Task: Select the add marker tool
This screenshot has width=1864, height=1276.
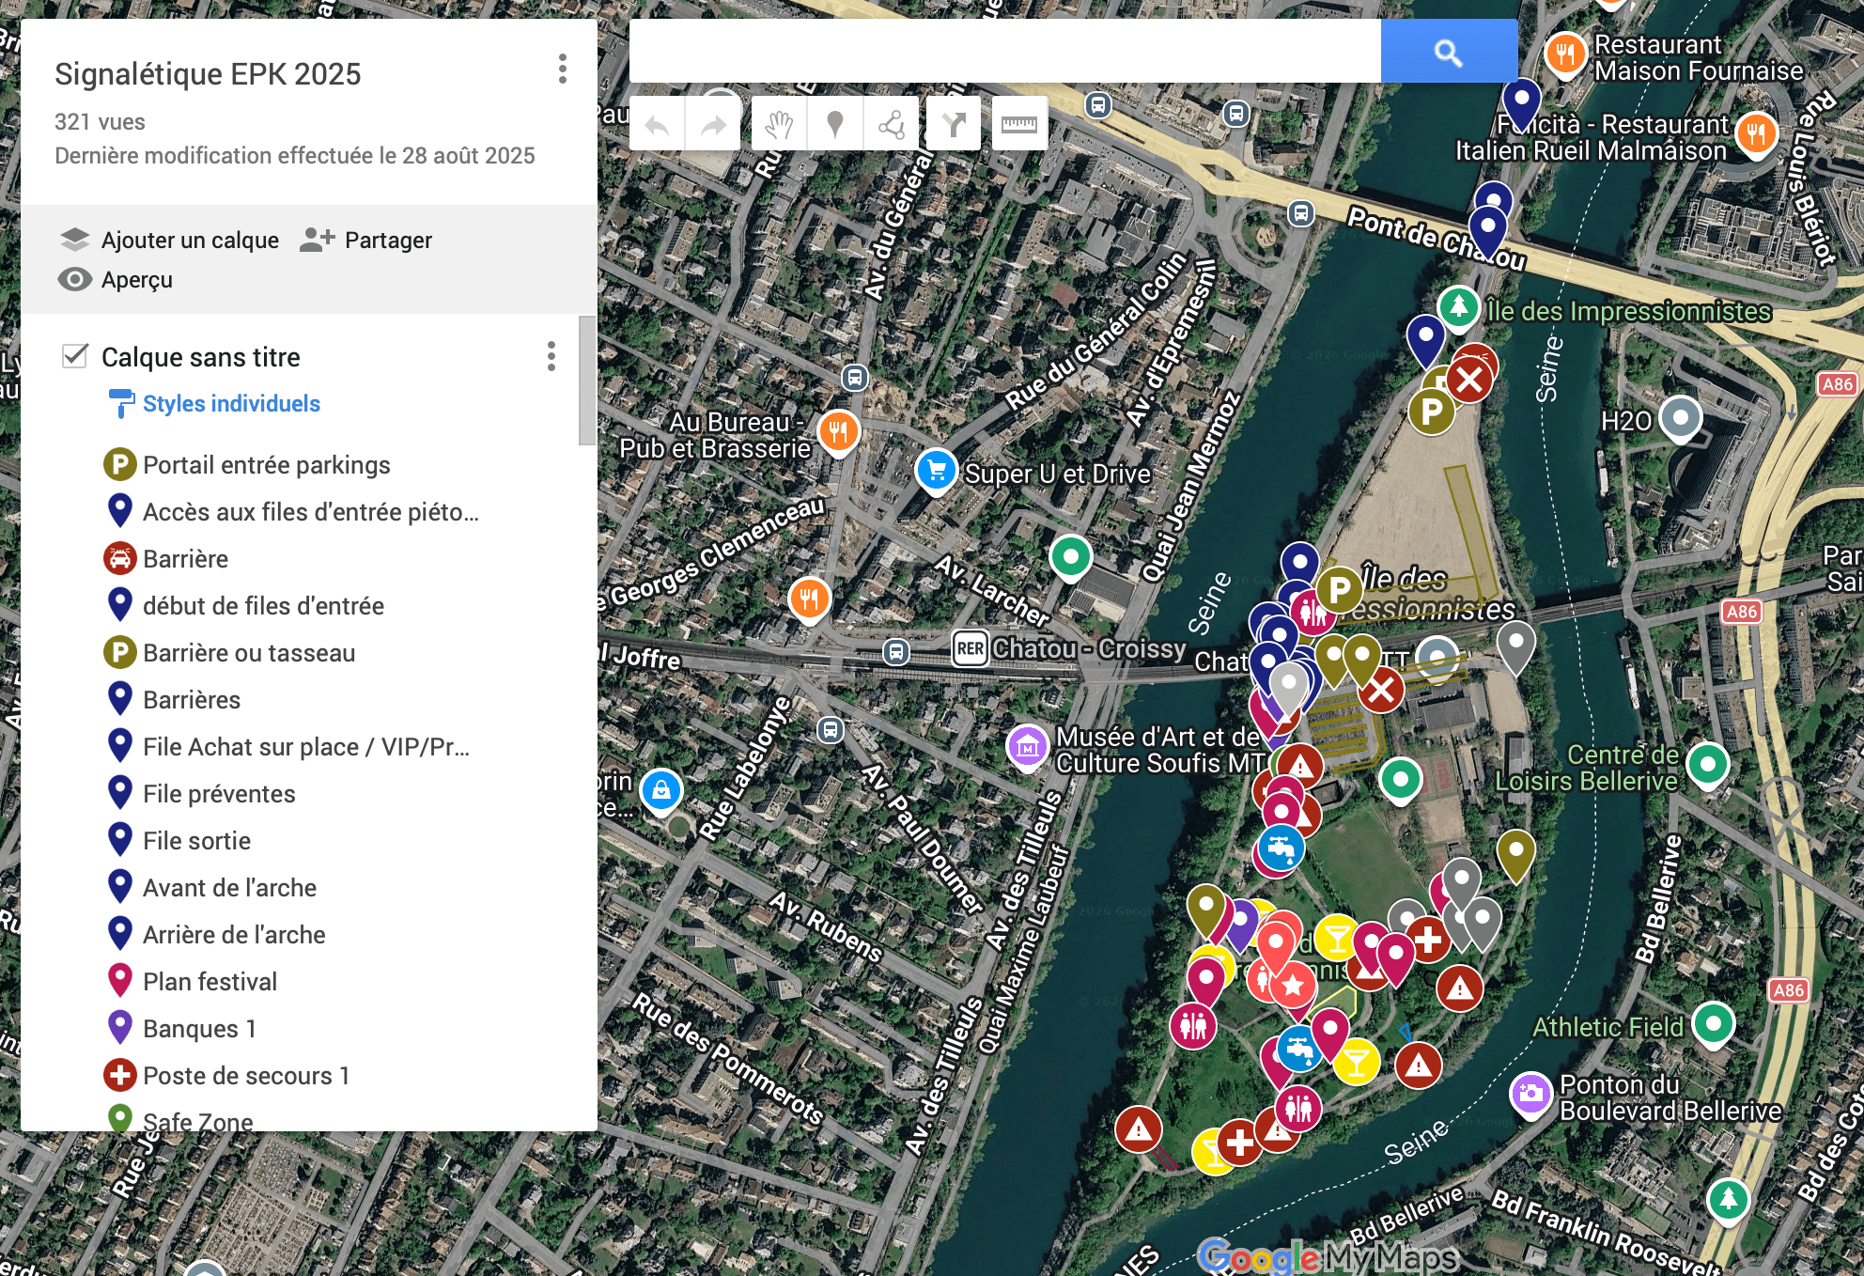Action: coord(834,124)
